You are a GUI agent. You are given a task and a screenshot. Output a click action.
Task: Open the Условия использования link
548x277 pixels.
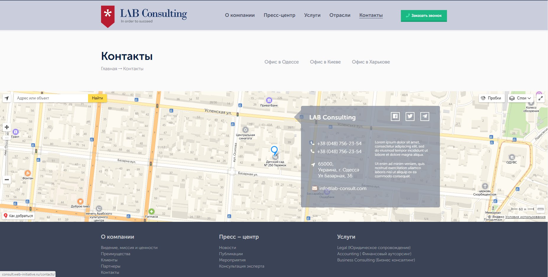coord(526,217)
